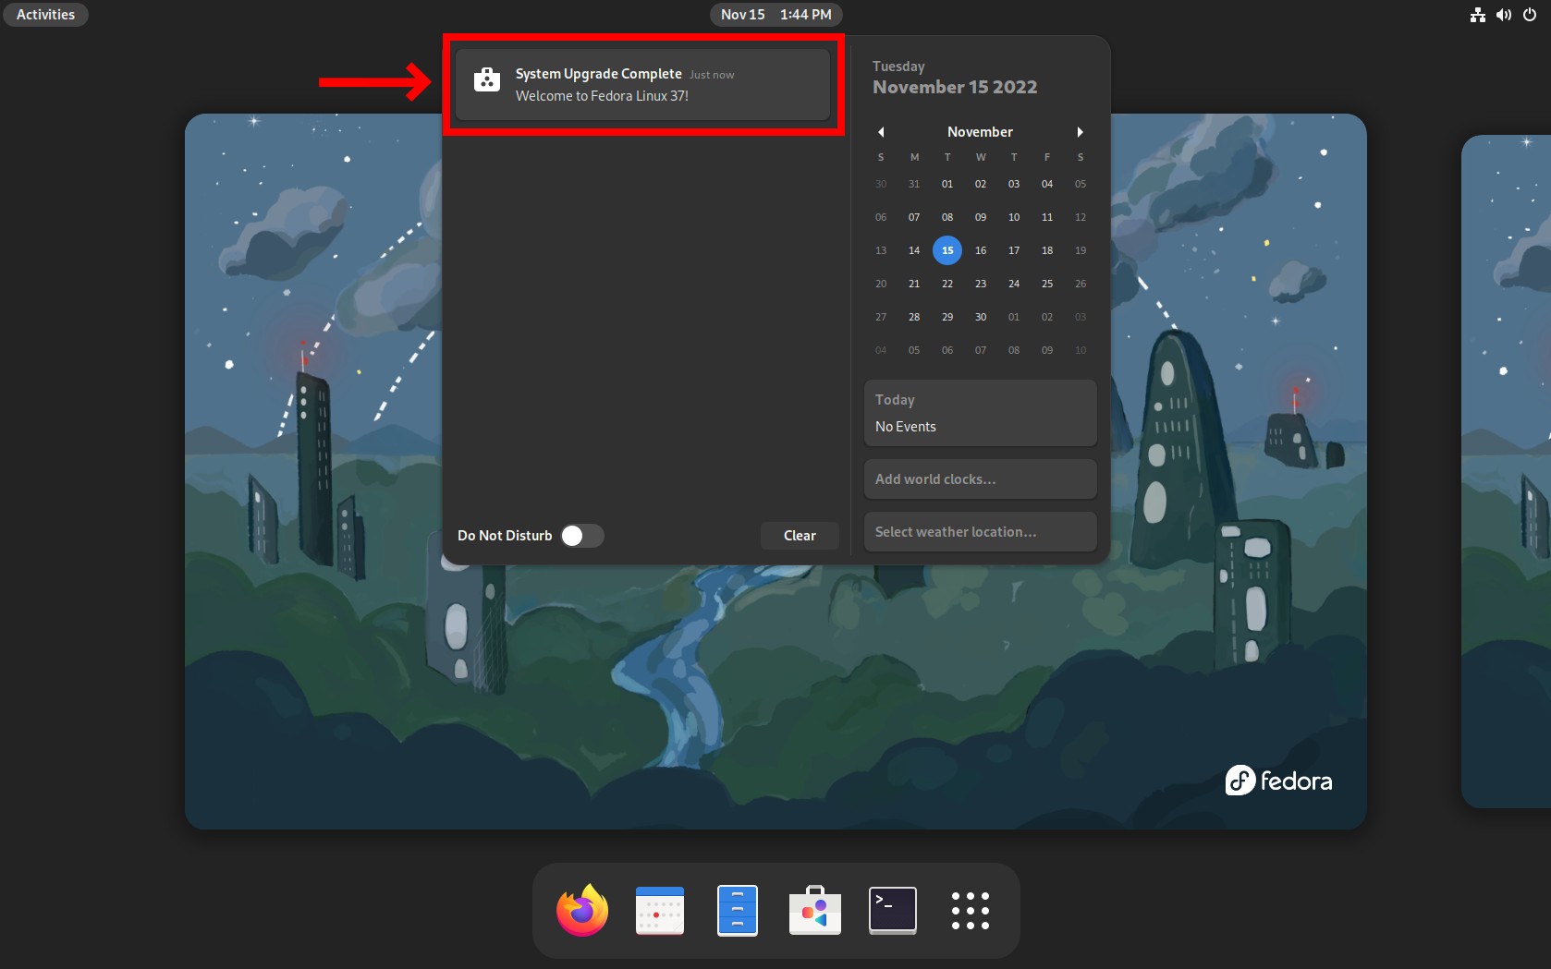Select calendar day 20
Image resolution: width=1551 pixels, height=969 pixels.
(881, 284)
